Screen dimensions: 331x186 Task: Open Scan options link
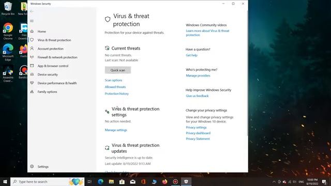[x=113, y=80]
